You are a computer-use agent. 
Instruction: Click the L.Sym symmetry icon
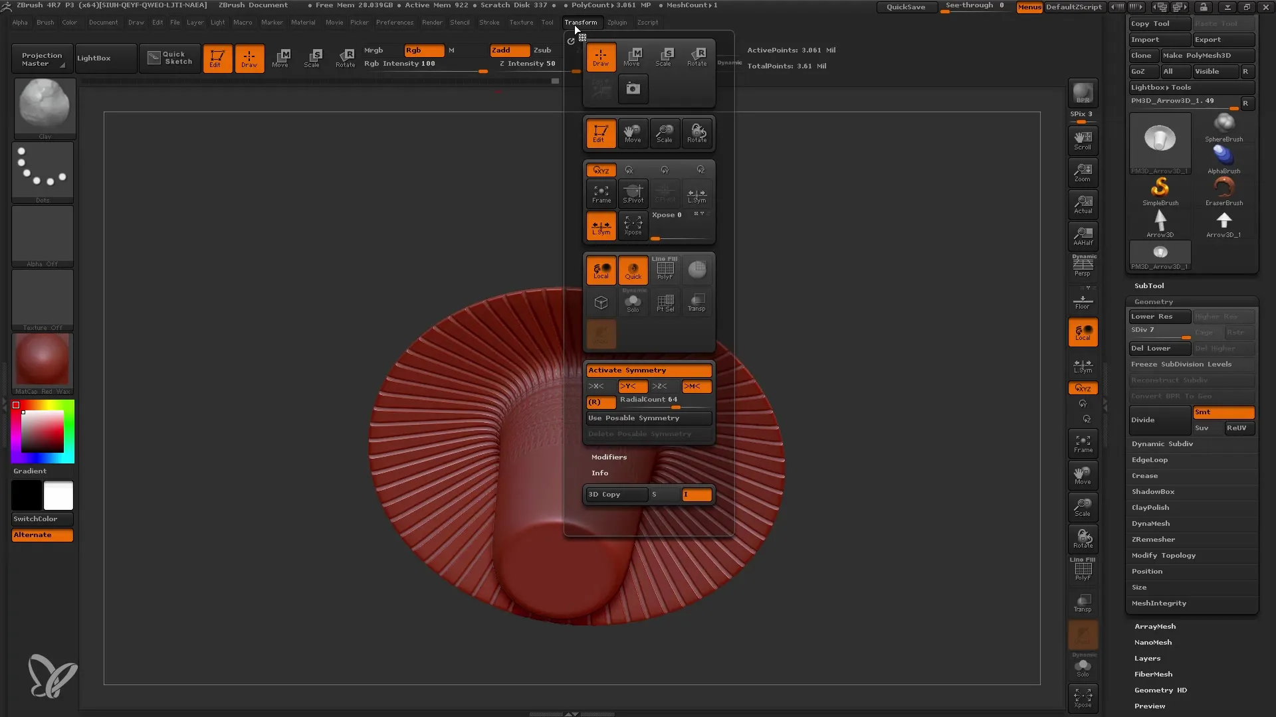(x=601, y=225)
